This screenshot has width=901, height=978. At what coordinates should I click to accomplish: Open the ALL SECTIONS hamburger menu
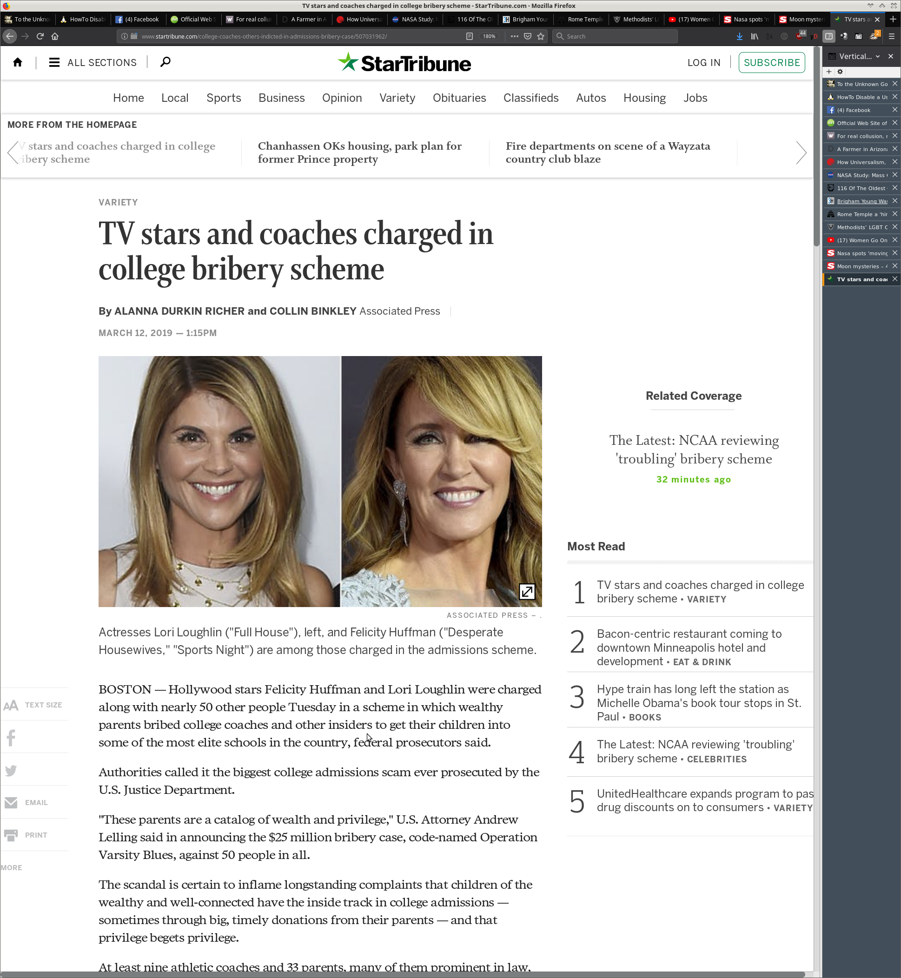point(93,62)
